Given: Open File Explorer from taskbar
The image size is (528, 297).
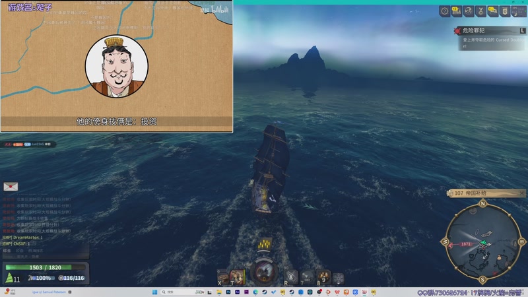Looking at the screenshot, I should (x=219, y=292).
